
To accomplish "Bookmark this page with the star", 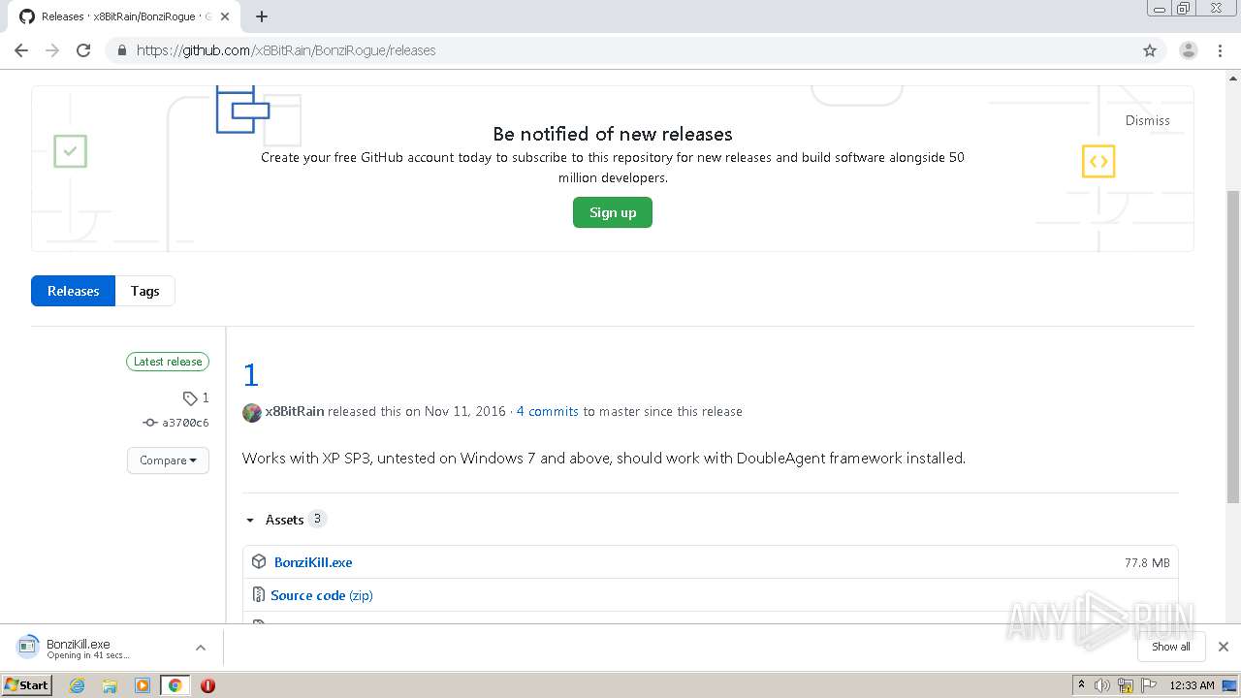I will tap(1150, 50).
